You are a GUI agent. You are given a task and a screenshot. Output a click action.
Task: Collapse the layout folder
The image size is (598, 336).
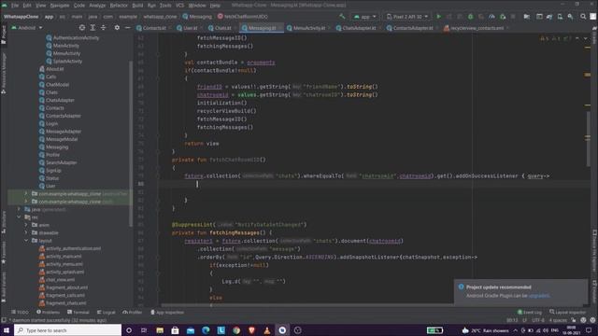[26, 241]
